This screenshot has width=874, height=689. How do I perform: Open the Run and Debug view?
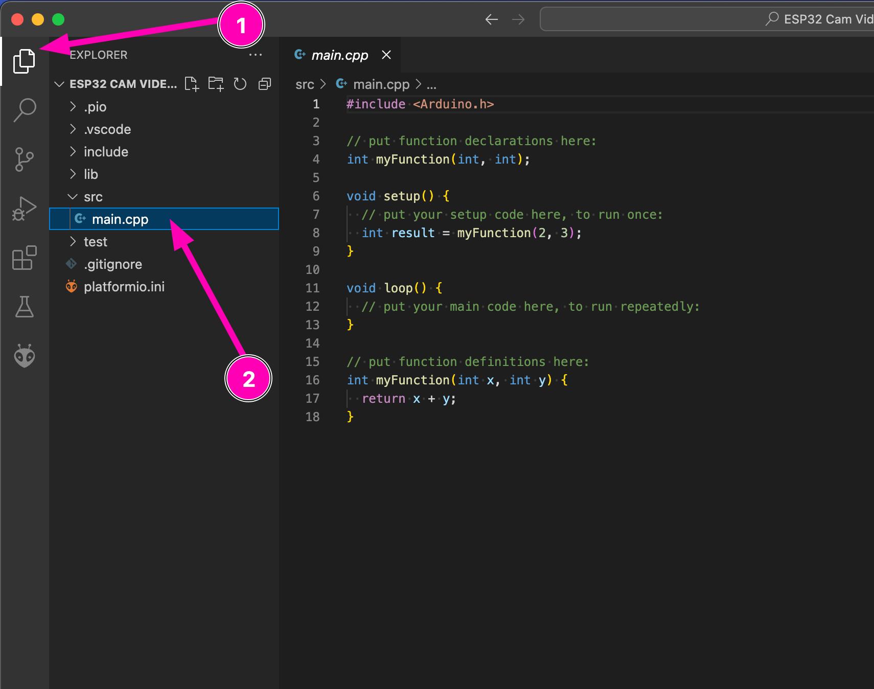tap(24, 209)
